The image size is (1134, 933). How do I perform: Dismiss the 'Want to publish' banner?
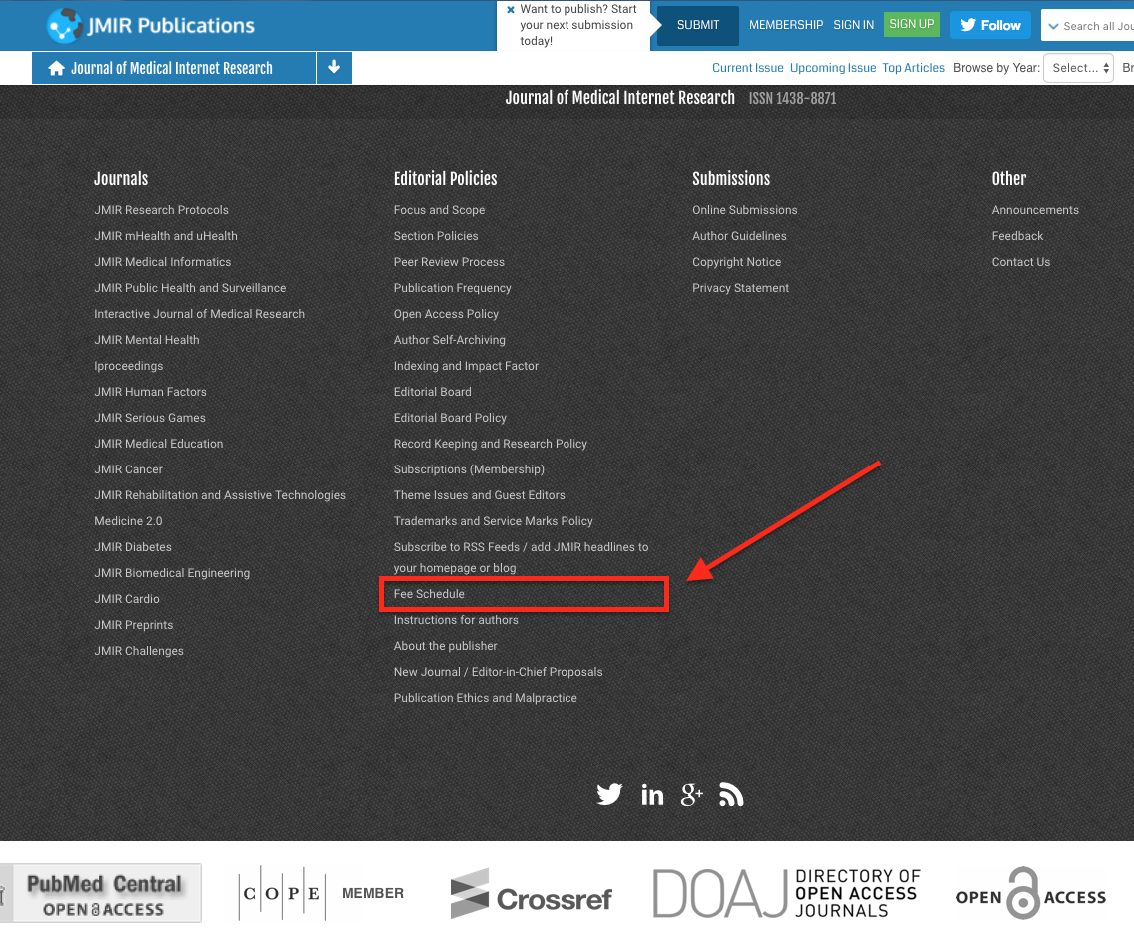click(x=511, y=10)
